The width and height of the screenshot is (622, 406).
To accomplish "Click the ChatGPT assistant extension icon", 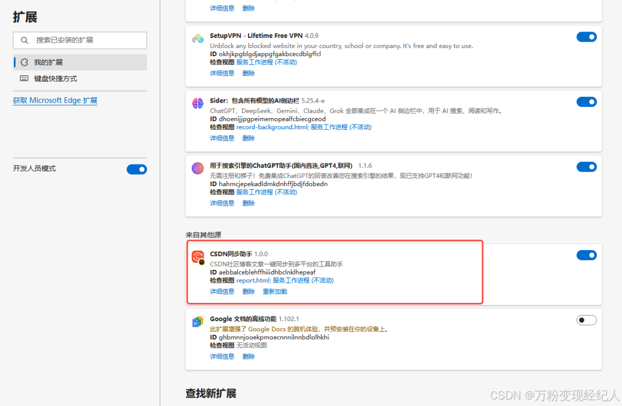I will pyautogui.click(x=198, y=168).
